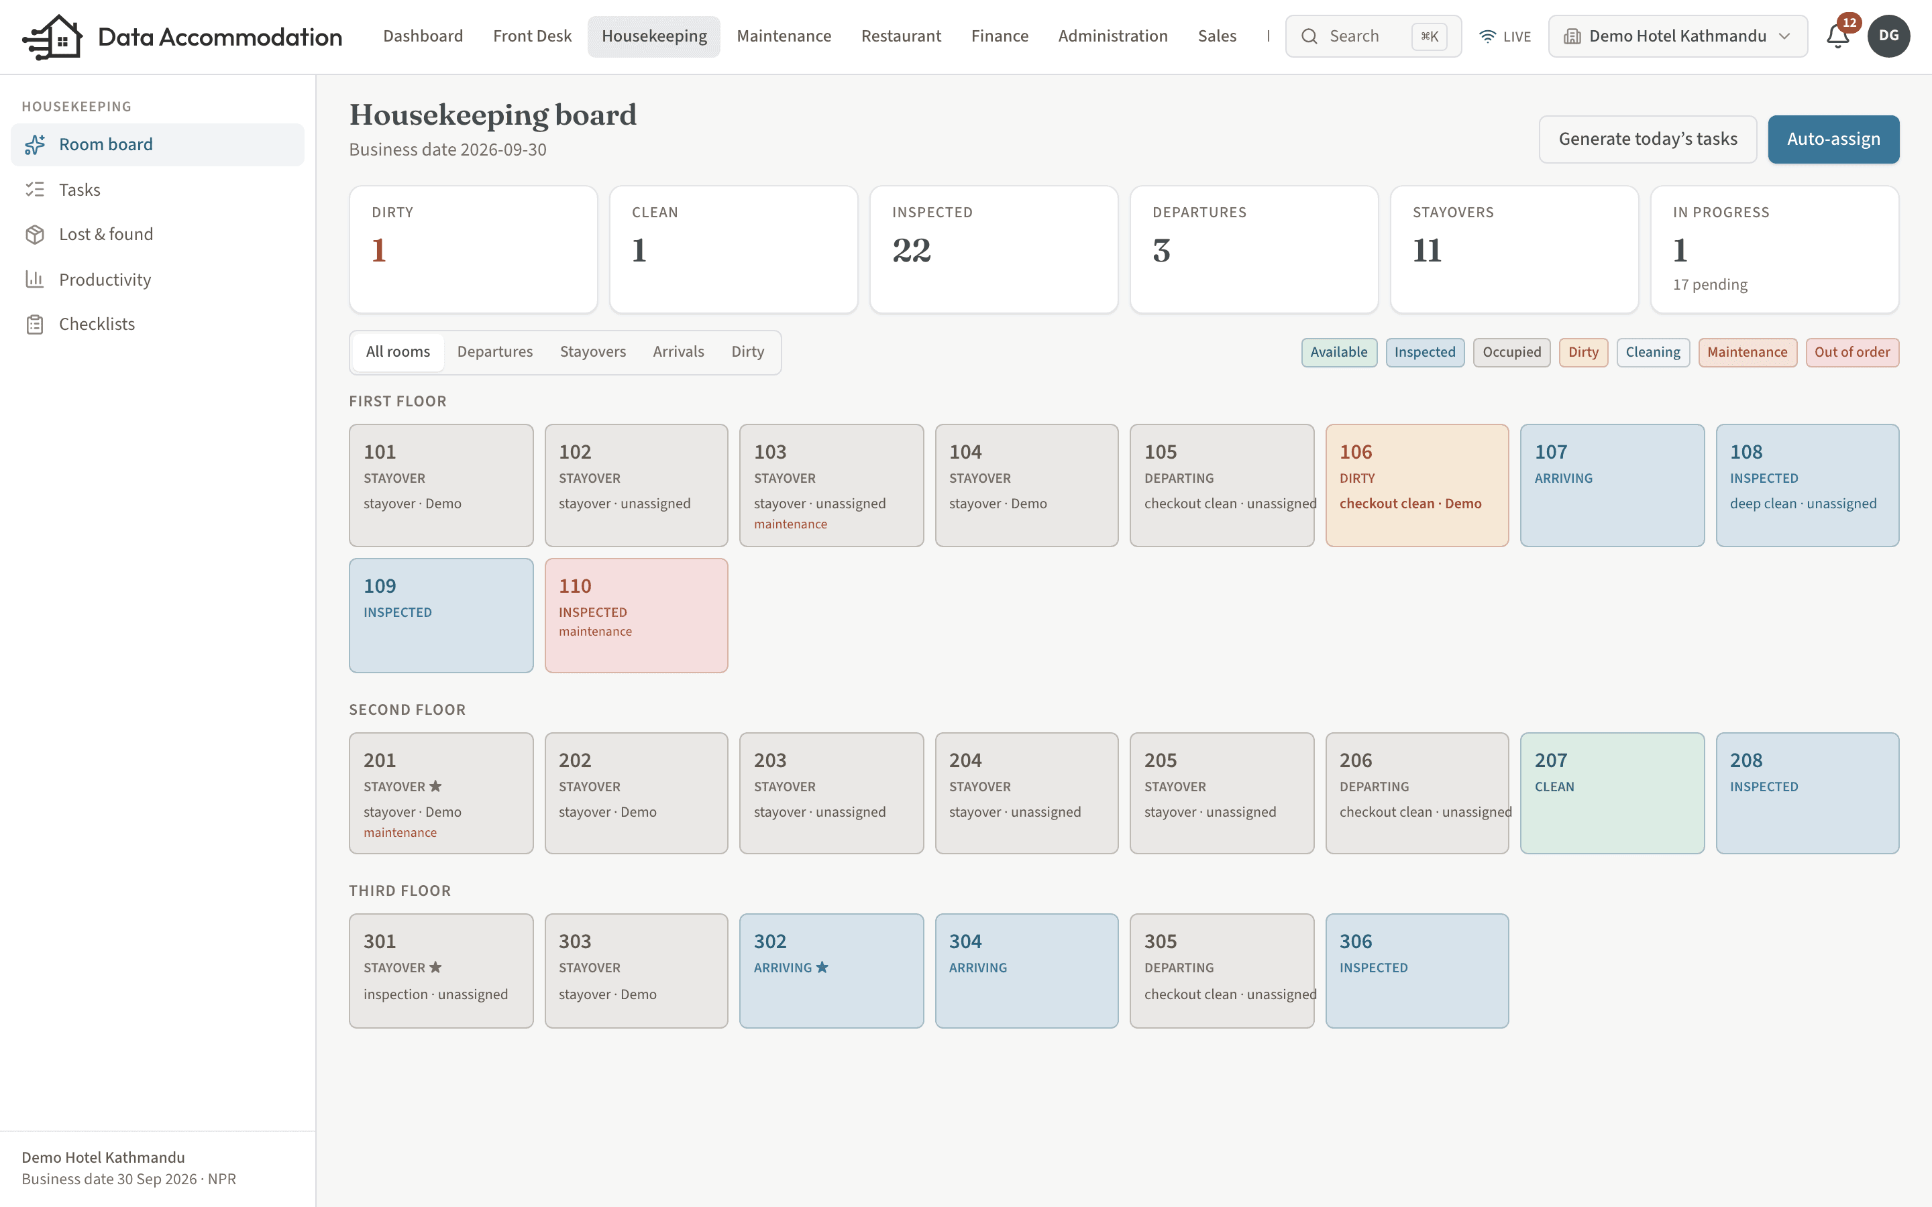This screenshot has height=1207, width=1932.
Task: Select the Stayovers filter tab
Action: 592,352
